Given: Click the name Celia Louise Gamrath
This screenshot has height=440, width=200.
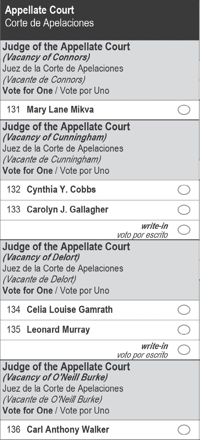Looking at the screenshot, I should click(70, 310).
